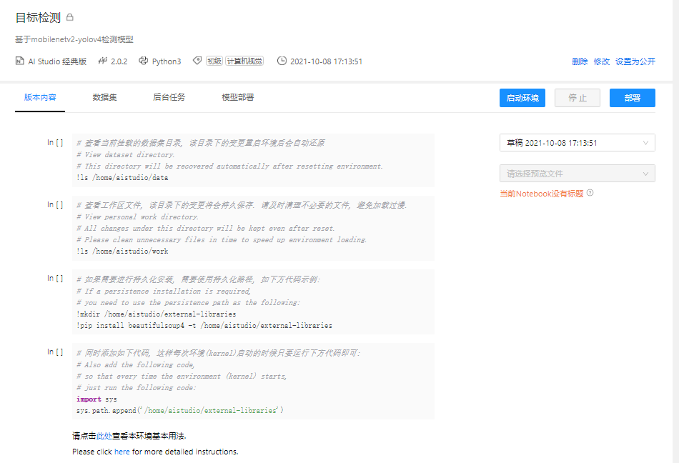Click the clock icon before the timestamp
This screenshot has height=463, width=679.
point(282,61)
